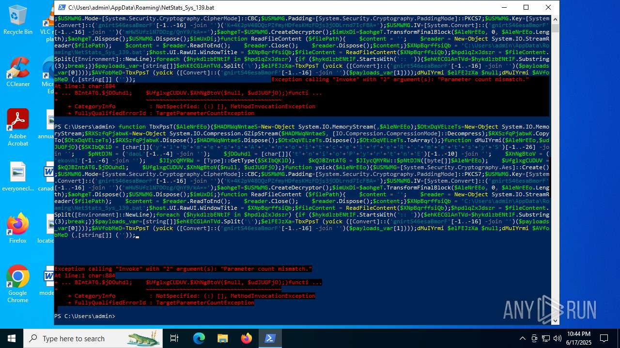Open the clock showing 10:44 PM
620x348 pixels.
(578, 338)
